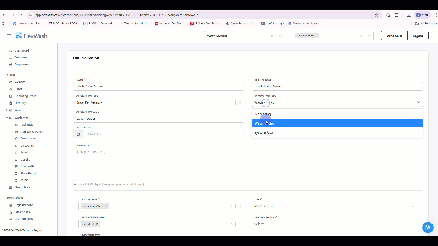The image size is (438, 246).
Task: Open Organizations under Super Admin
Action: point(24,205)
